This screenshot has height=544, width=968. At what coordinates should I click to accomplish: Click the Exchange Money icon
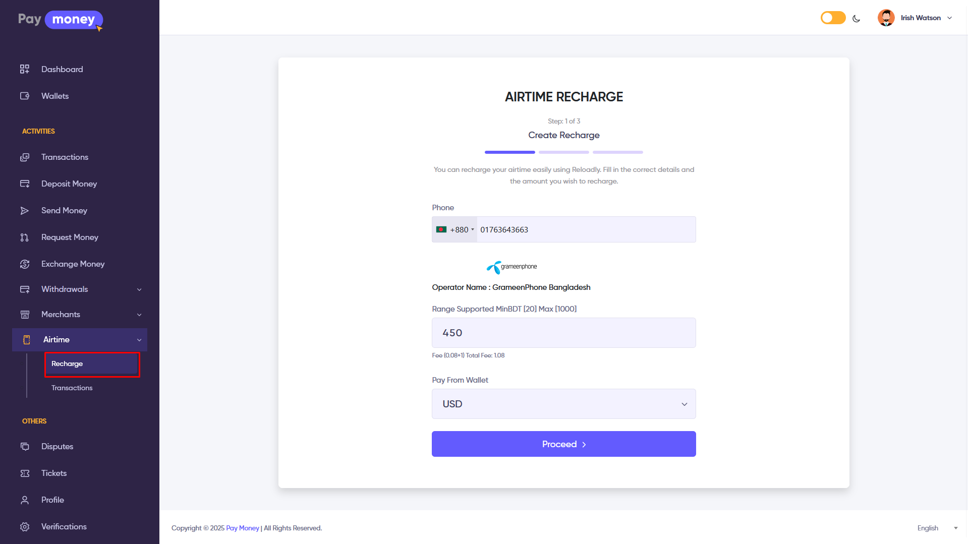point(24,264)
